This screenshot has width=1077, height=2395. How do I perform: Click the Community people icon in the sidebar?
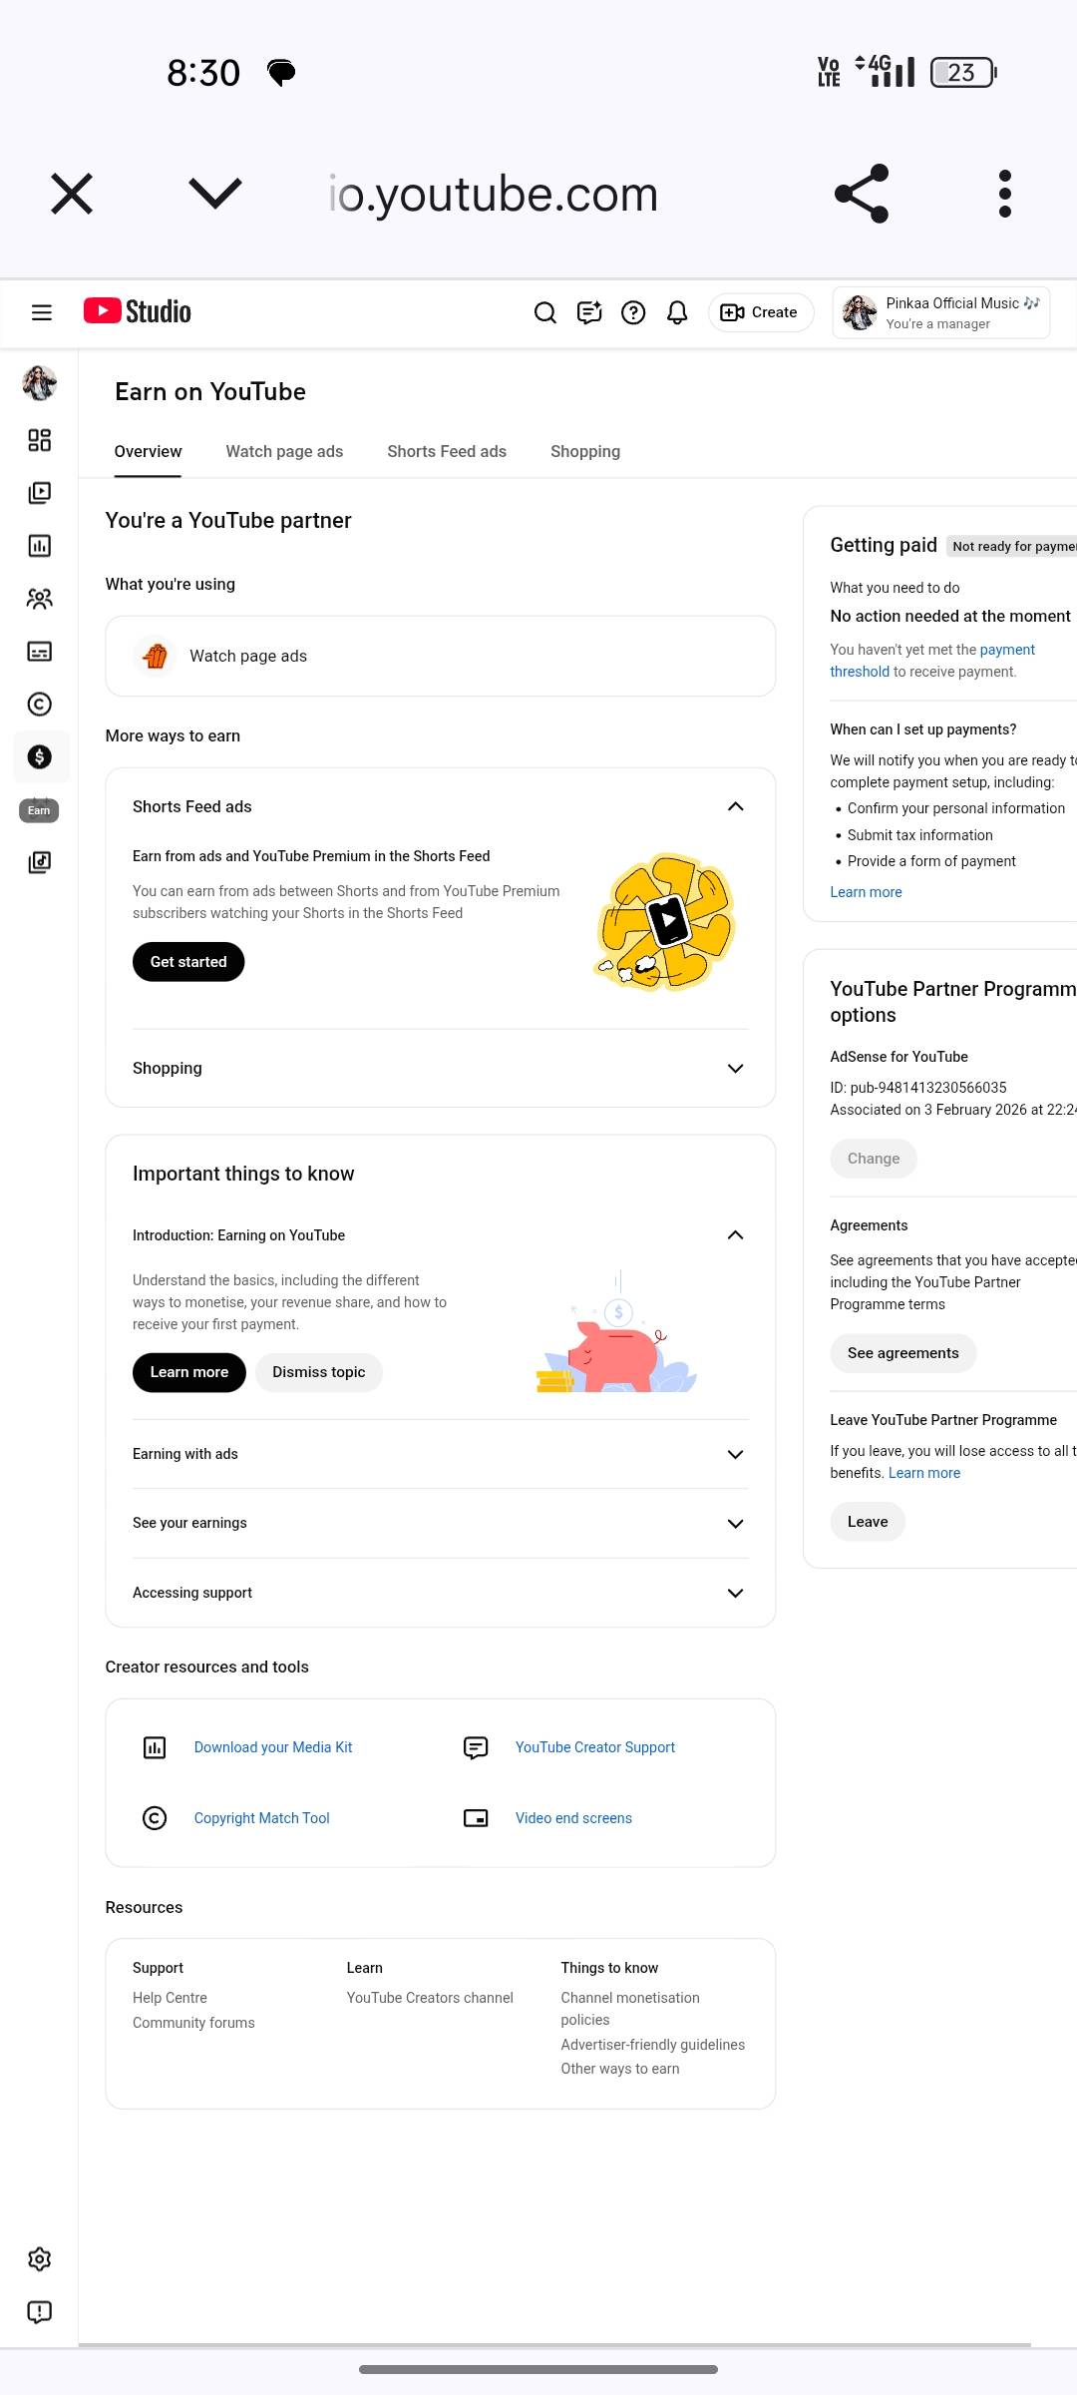(x=39, y=599)
